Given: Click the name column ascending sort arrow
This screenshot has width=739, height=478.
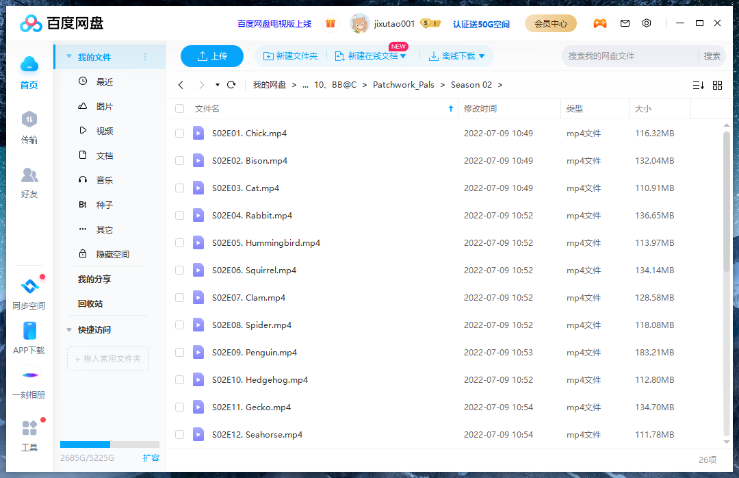Looking at the screenshot, I should [x=450, y=108].
